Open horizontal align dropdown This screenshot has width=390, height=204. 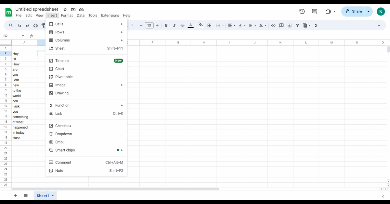point(231,25)
